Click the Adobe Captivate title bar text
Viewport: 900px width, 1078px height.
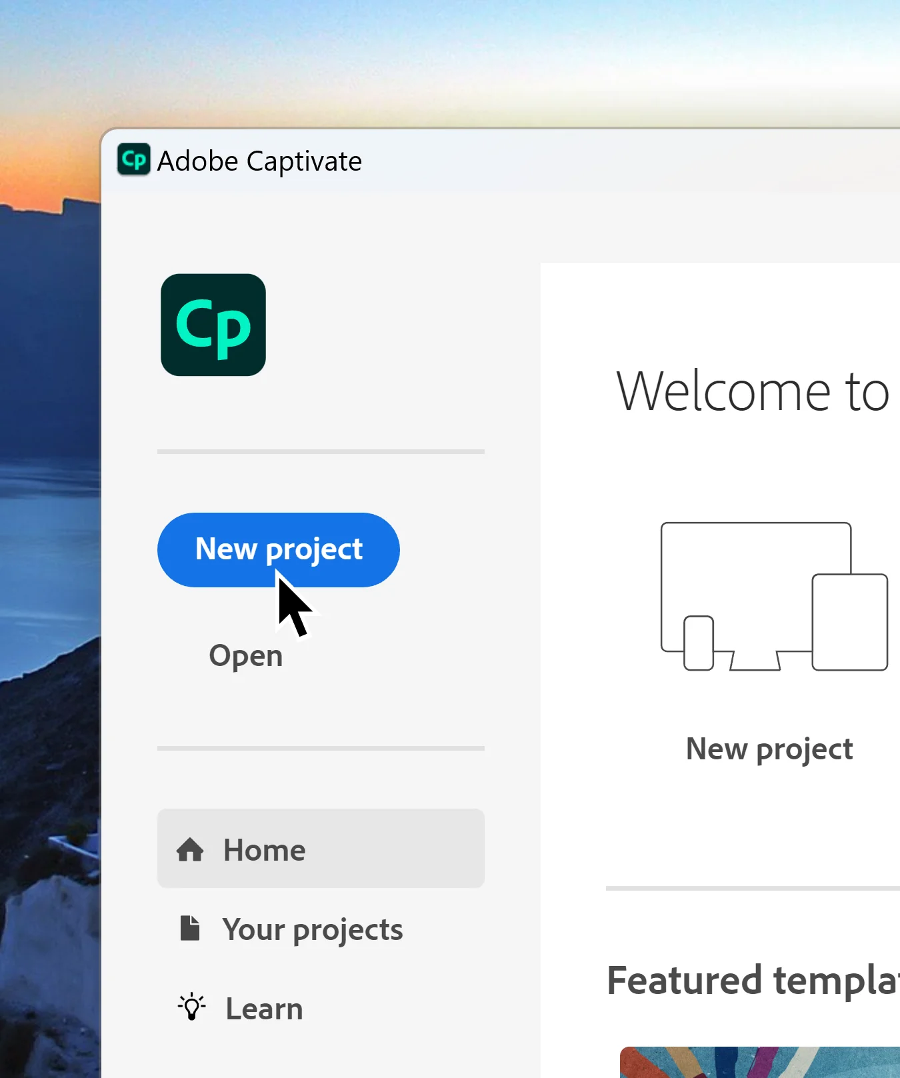(x=259, y=161)
